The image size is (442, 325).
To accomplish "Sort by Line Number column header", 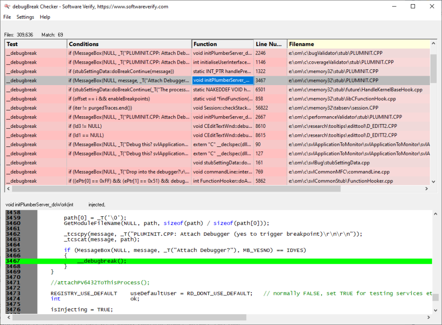I will pos(269,44).
